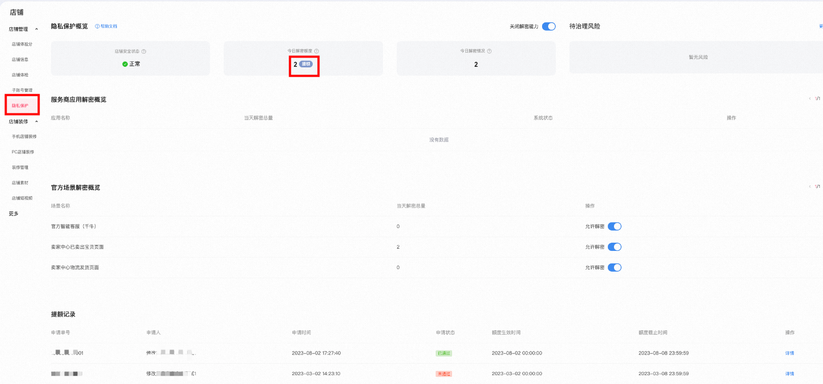The image size is (823, 384).
Task: Click application time 2023-03-02 14:23:10
Action: pyautogui.click(x=316, y=374)
